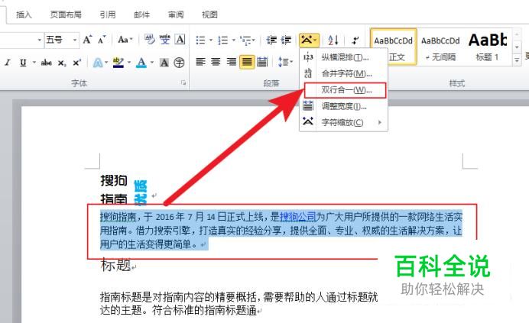Toggle Justify alignment button
Image resolution: width=529 pixels, height=323 pixels.
[247, 62]
